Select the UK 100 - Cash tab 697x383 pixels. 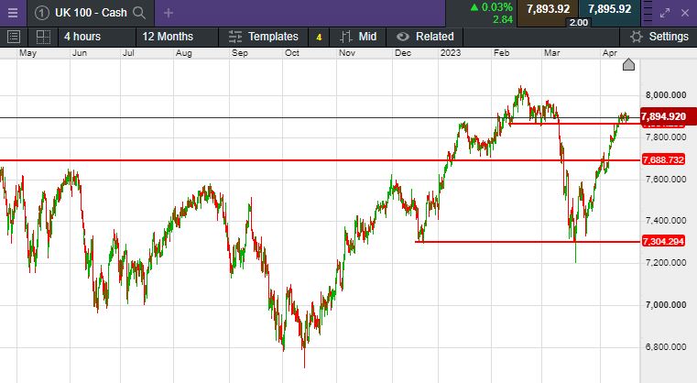tap(90, 13)
